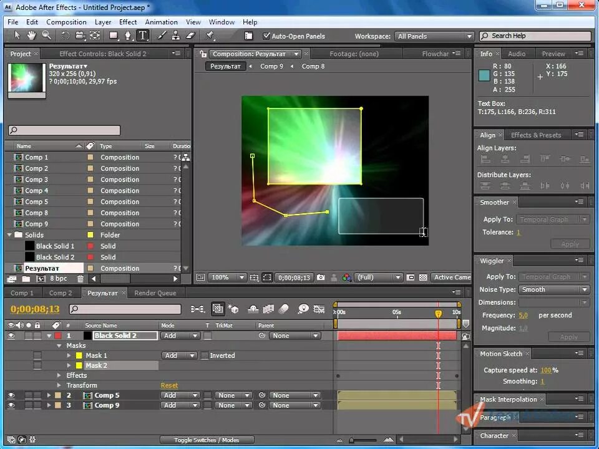Click the yellow color swatch of Mask 2

(79, 365)
